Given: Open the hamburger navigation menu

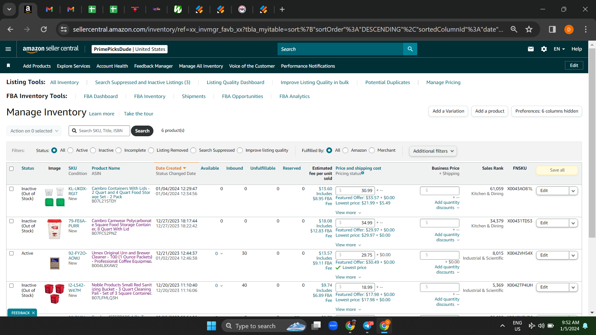Looking at the screenshot, I should (x=8, y=49).
